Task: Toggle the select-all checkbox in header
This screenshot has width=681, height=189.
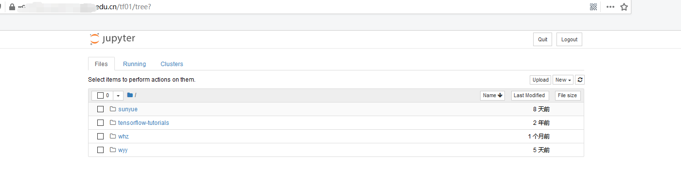Action: click(100, 95)
